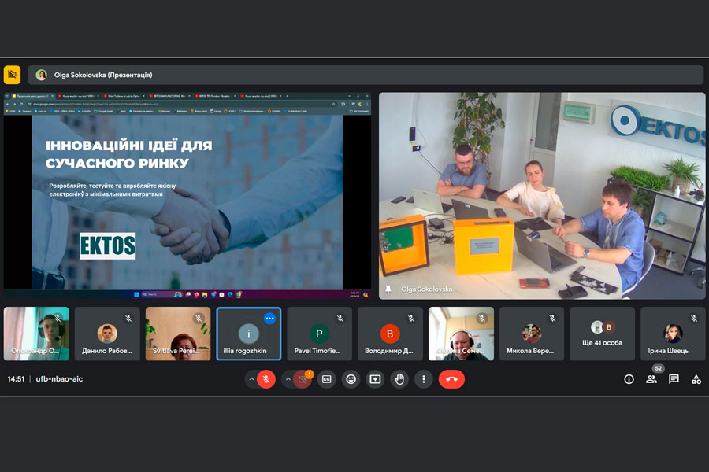Leave call with red hang-up button
Viewport: 709px width, 472px height.
click(451, 379)
